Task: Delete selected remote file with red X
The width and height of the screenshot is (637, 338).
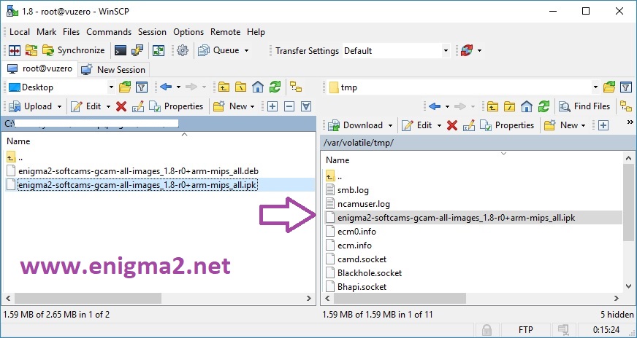Action: click(x=451, y=125)
